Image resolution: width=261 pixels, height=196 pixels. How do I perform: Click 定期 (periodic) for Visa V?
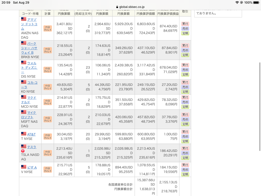pos(185,174)
